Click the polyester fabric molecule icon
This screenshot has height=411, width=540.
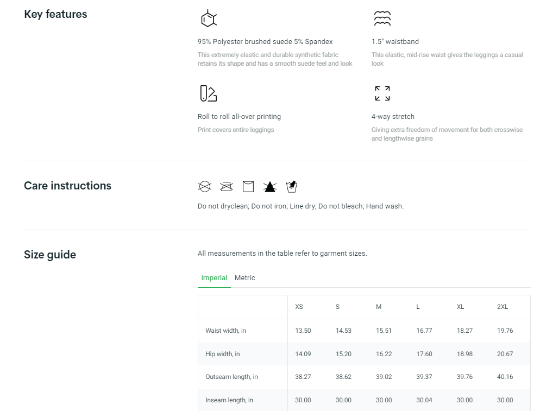coord(208,18)
